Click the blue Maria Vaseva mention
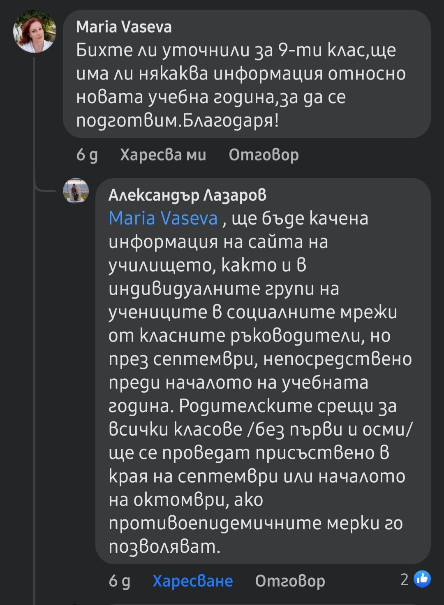The width and height of the screenshot is (444, 605). [x=163, y=218]
